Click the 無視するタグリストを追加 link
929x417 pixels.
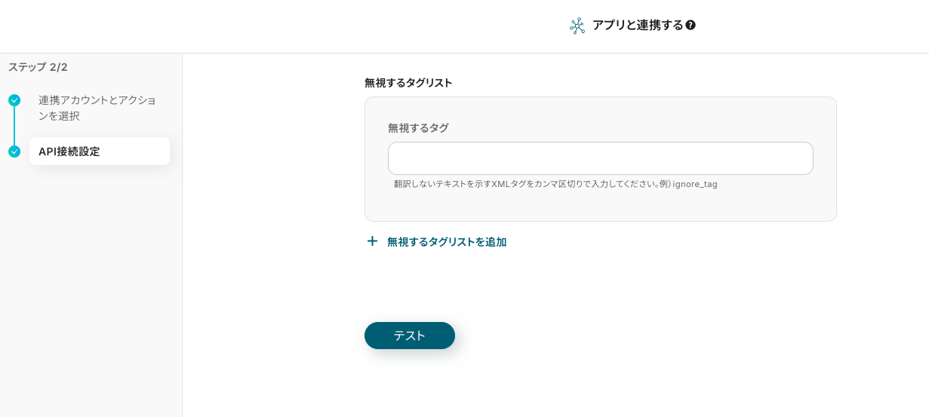[446, 242]
